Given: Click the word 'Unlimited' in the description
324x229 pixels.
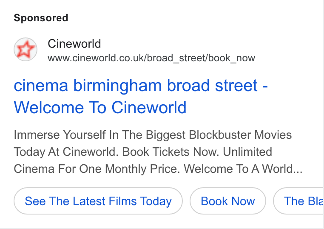Looking at the screenshot, I should pos(247,152).
